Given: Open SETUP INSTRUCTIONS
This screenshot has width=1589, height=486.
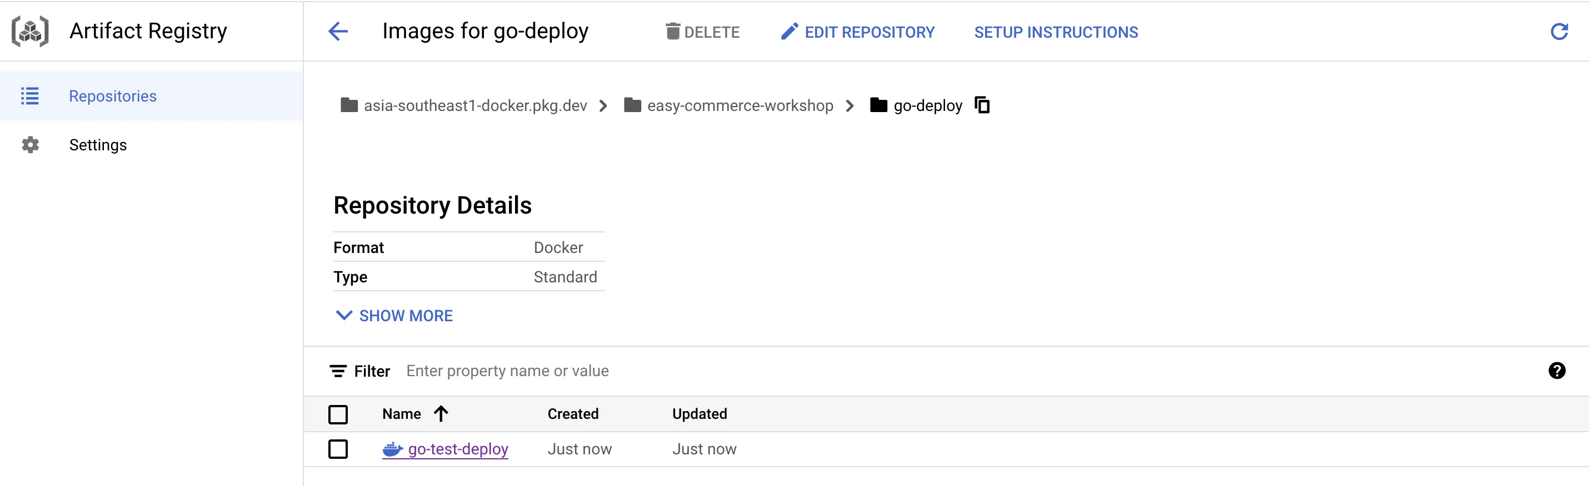Looking at the screenshot, I should pyautogui.click(x=1056, y=32).
